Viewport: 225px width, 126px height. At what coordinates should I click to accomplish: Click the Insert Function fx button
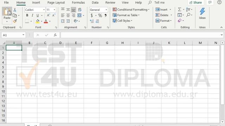(x=55, y=35)
